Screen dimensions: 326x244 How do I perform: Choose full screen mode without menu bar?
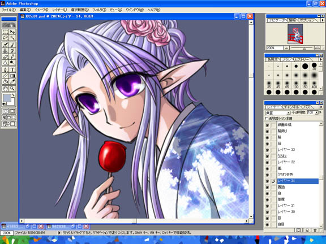[x=13, y=117]
